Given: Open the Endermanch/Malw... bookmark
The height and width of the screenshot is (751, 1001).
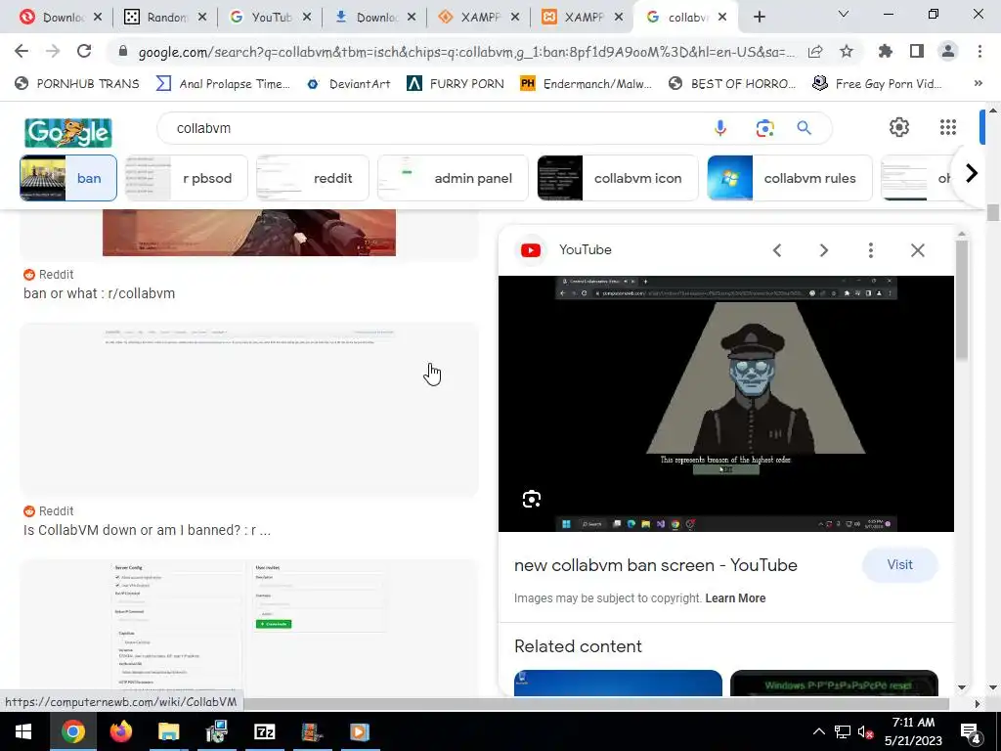Looking at the screenshot, I should tap(587, 84).
